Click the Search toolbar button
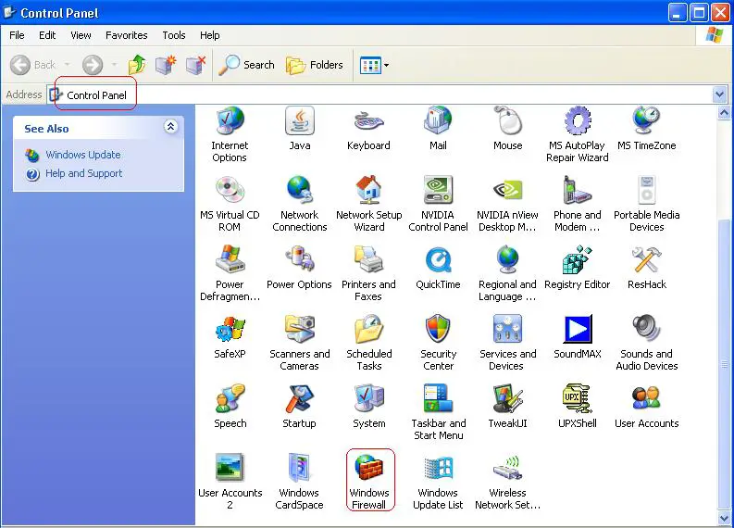 247,65
